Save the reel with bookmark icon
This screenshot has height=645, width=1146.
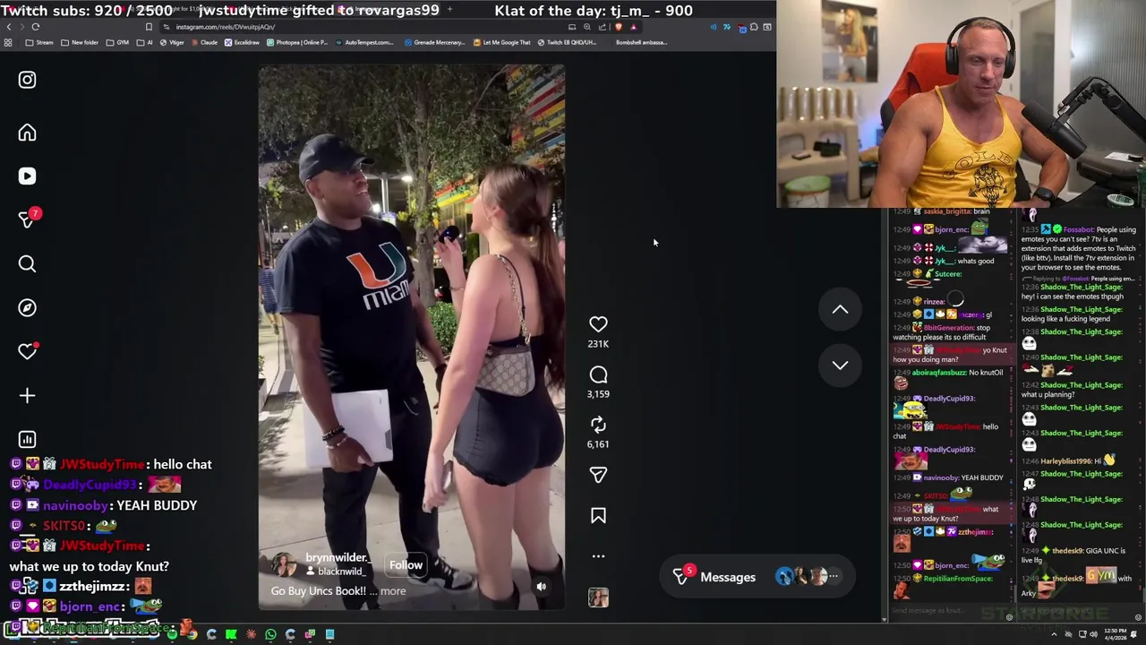(598, 515)
